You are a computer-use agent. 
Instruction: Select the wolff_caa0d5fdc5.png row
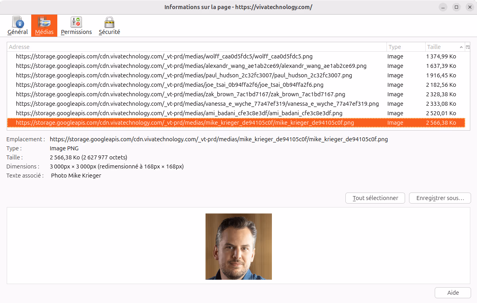point(236,56)
